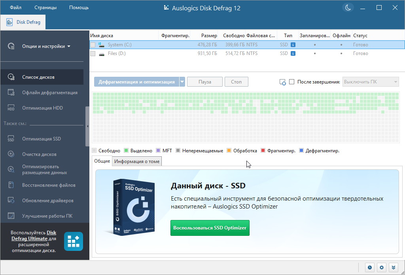405x275 pixels.
Task: Click the scheduler clock icon in status bar
Action: click(x=370, y=267)
